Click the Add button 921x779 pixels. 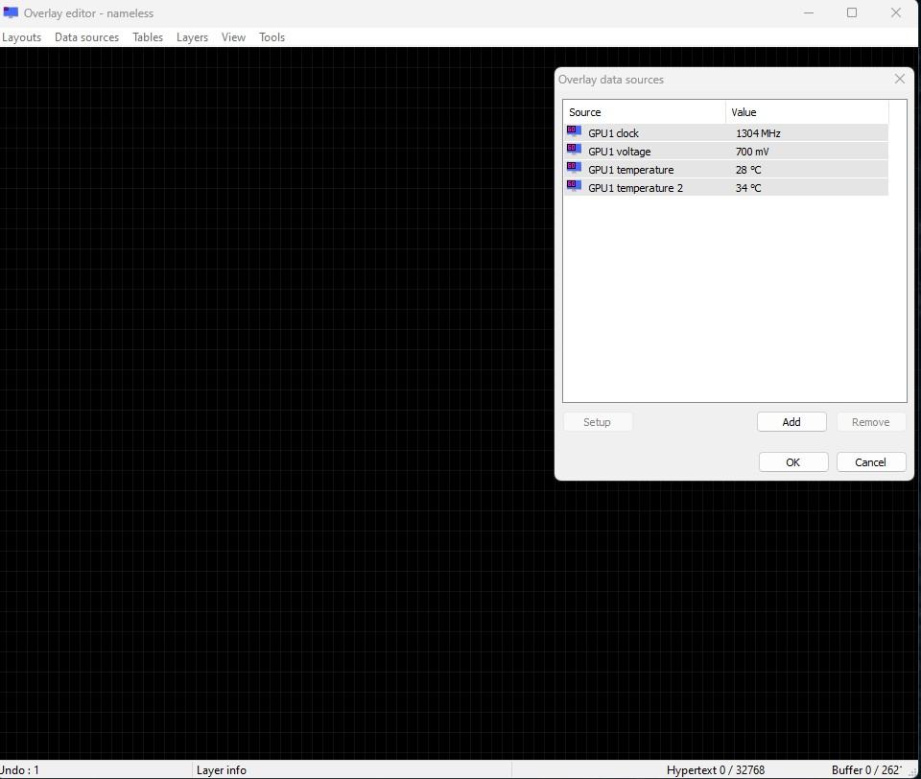[791, 422]
